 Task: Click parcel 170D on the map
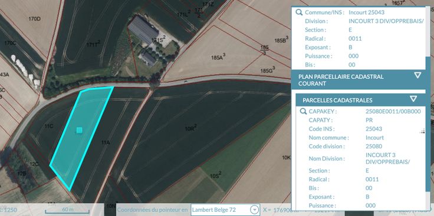(35, 19)
